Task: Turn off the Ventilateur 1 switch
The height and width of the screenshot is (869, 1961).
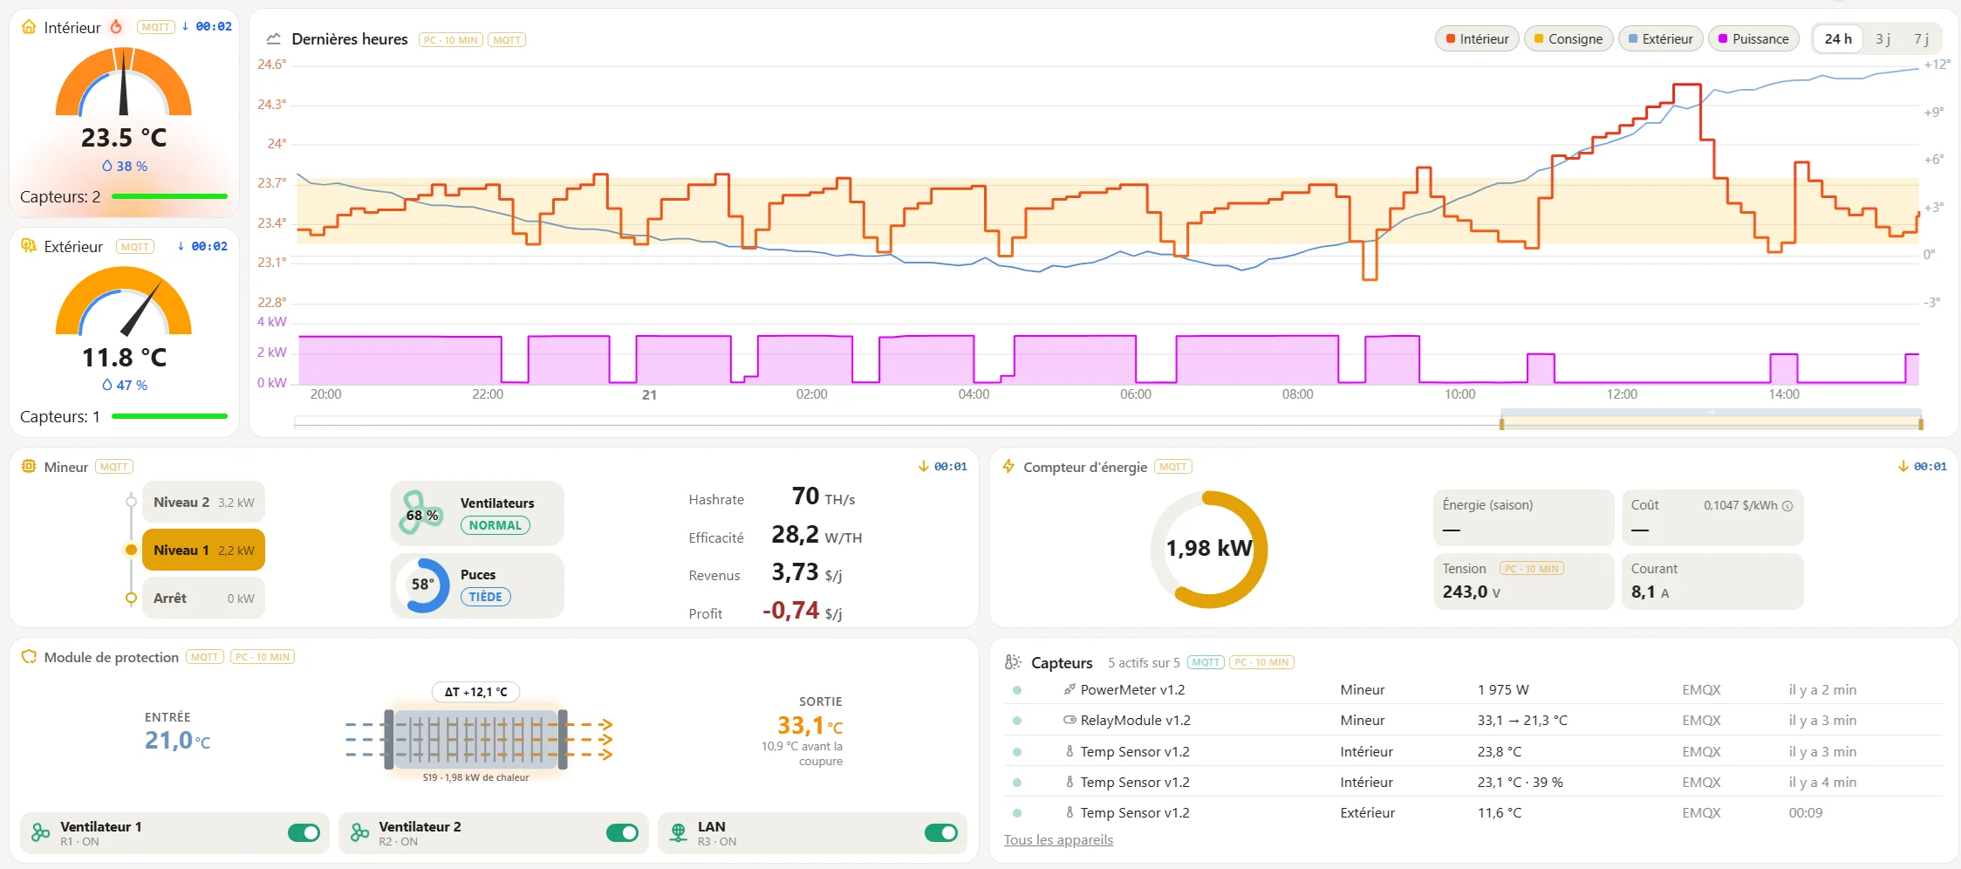Action: click(x=304, y=833)
